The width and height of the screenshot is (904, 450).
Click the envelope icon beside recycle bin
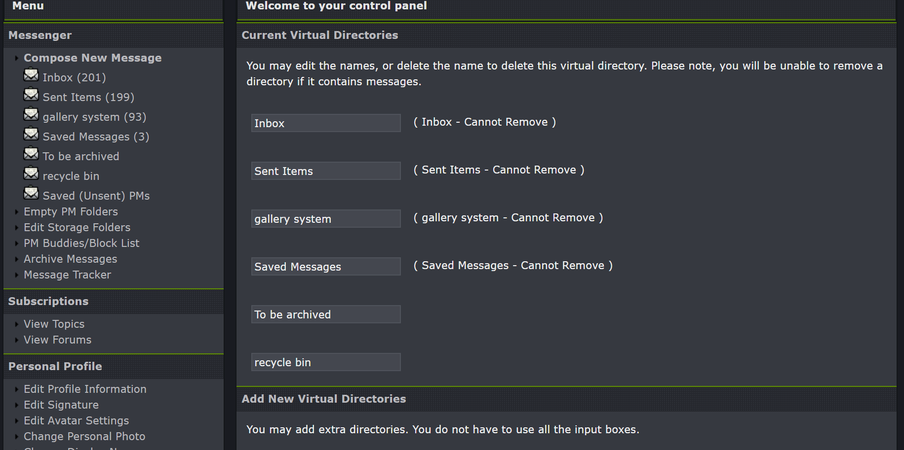(x=31, y=173)
